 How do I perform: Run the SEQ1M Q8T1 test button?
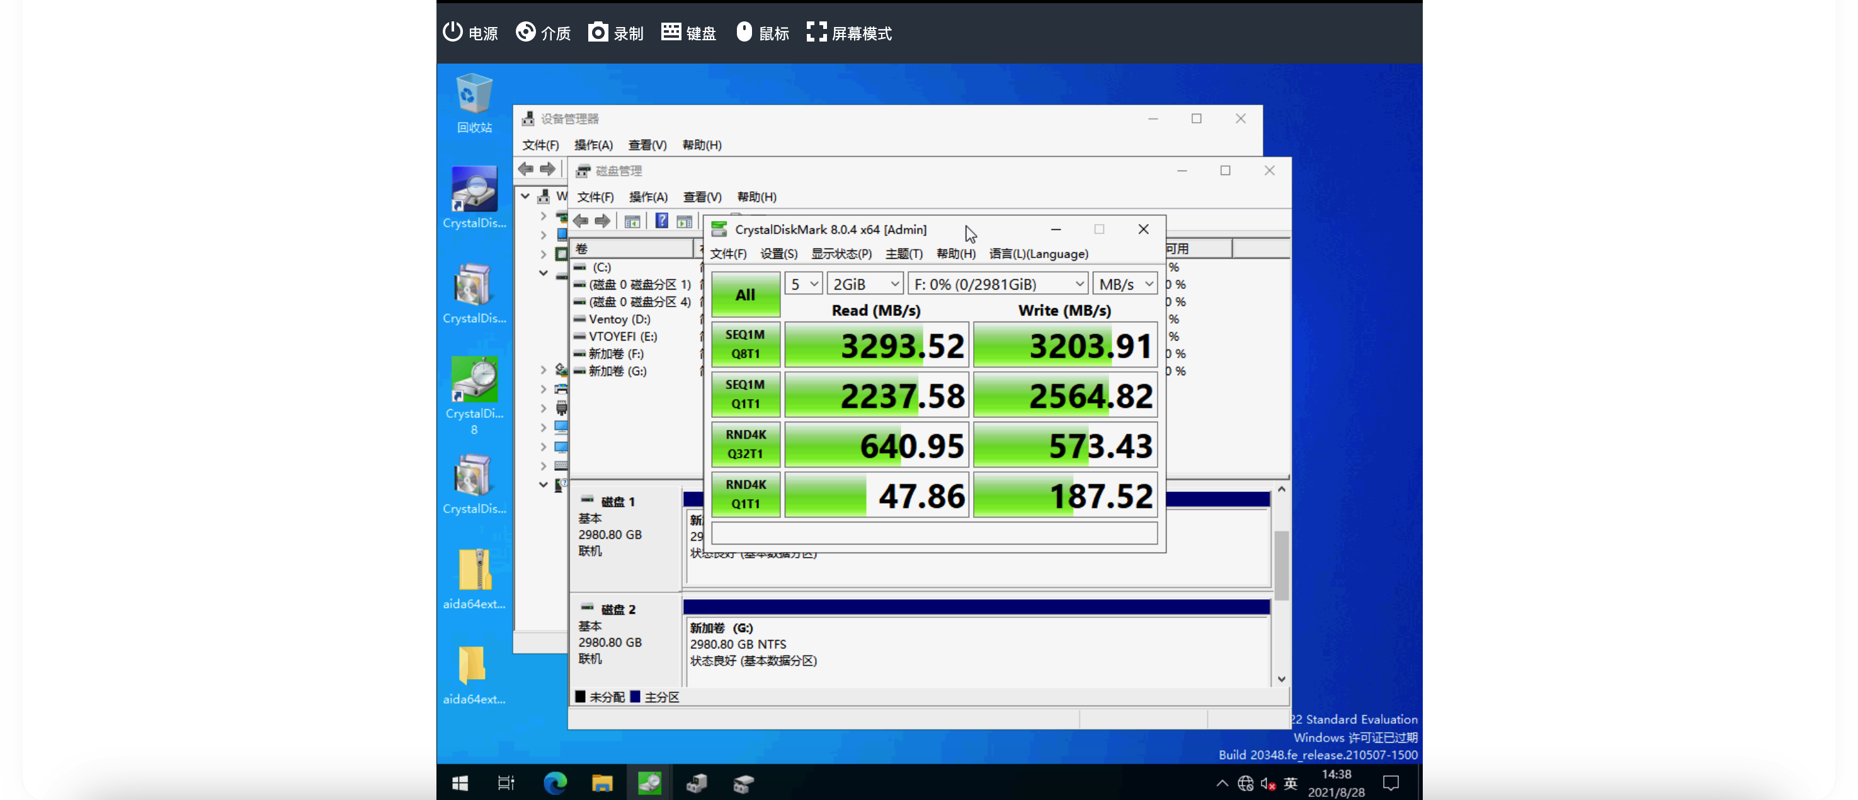[746, 344]
